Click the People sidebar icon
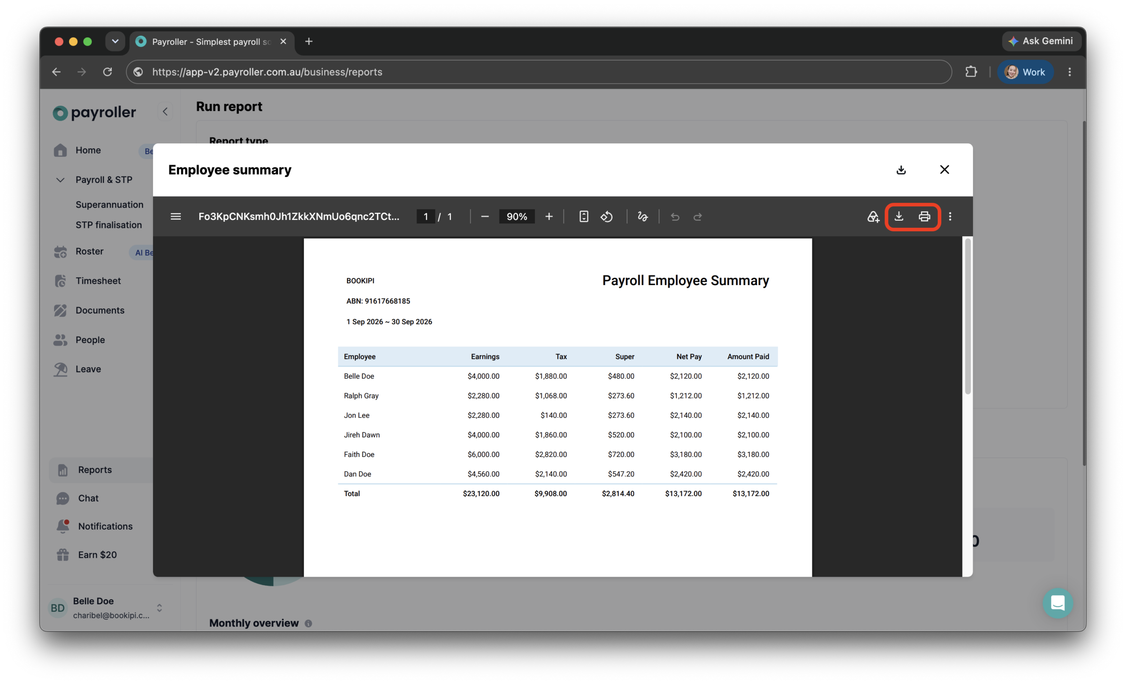This screenshot has width=1126, height=684. point(60,340)
